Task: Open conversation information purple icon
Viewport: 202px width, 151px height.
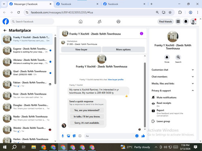Action: [x=141, y=33]
